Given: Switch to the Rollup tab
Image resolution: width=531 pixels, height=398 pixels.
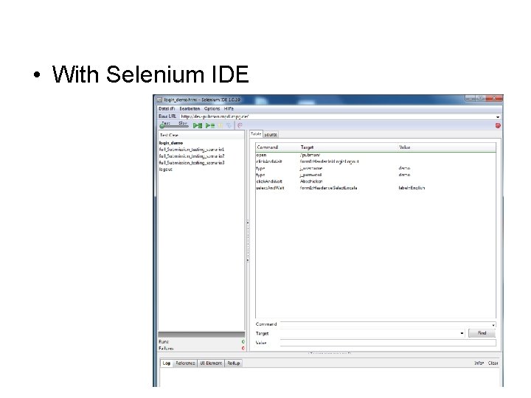Looking at the screenshot, I should (x=233, y=363).
